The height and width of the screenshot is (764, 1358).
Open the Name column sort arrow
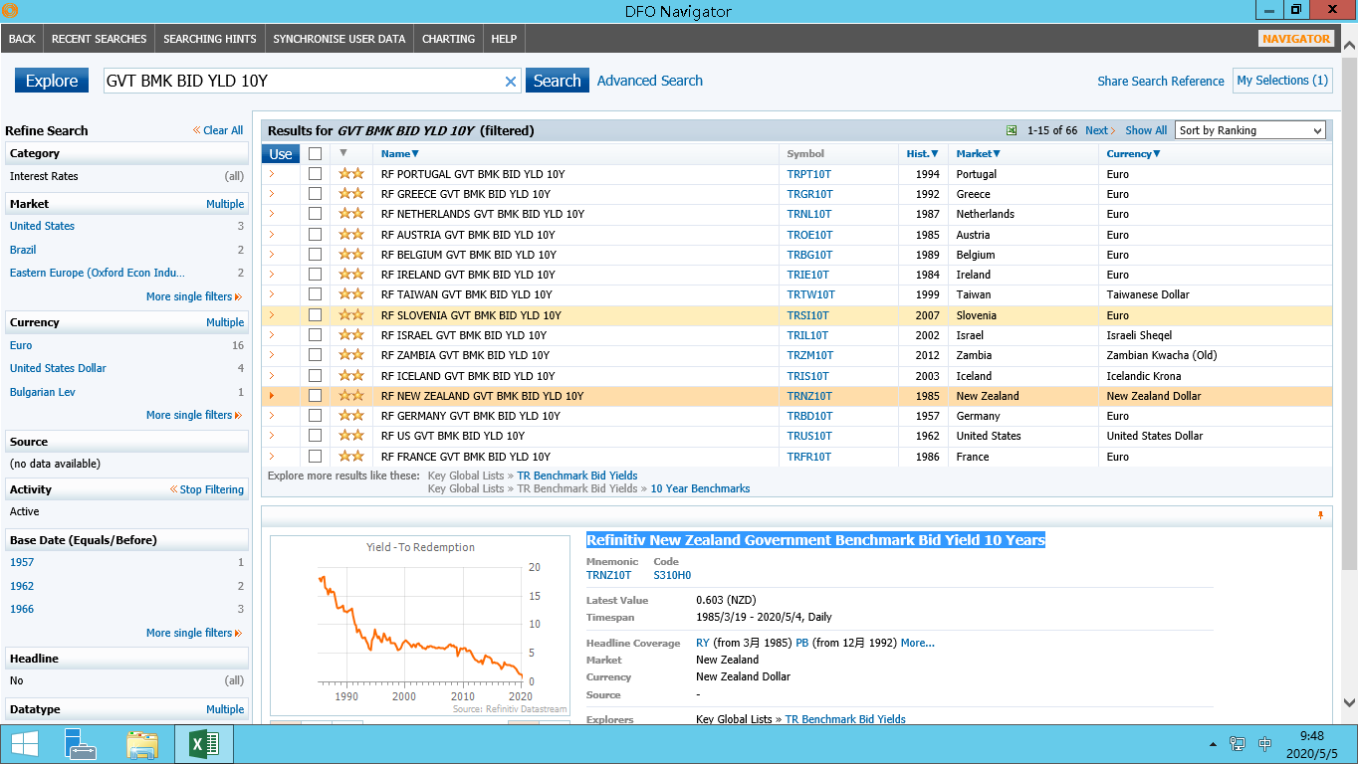click(x=415, y=154)
